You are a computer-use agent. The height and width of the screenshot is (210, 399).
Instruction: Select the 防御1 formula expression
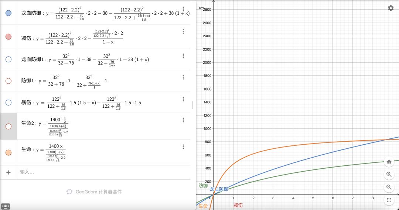(64, 81)
